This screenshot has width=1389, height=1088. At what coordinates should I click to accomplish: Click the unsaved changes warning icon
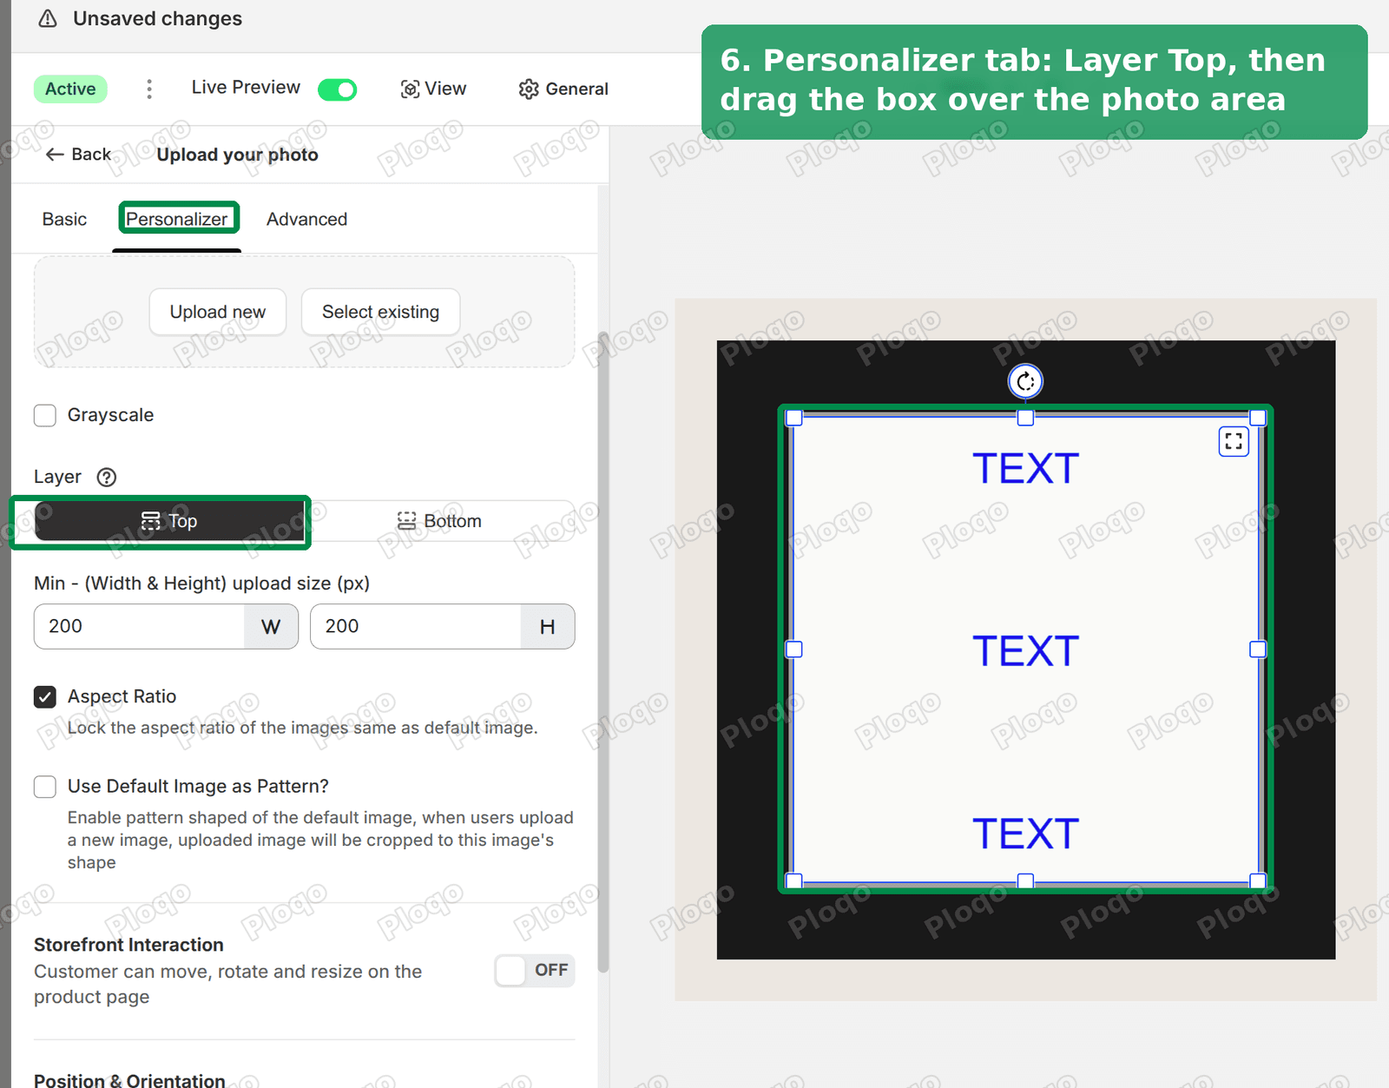48,18
